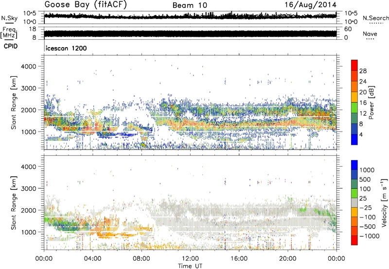The width and height of the screenshot is (389, 269).
Task: Click the '16' label on the power color bar
Action: click(363, 103)
